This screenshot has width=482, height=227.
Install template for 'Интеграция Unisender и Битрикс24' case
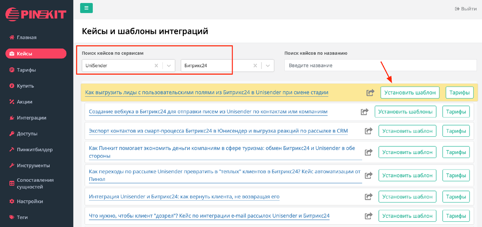point(407,197)
